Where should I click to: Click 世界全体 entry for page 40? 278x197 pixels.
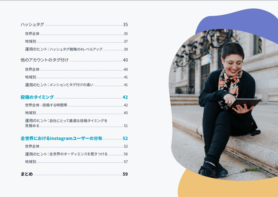(x=76, y=70)
